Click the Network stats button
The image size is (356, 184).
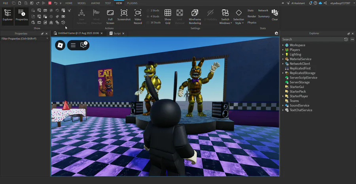click(263, 10)
